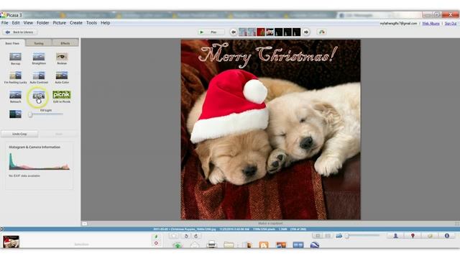This screenshot has height=259, width=460.
Task: Click the Email envelope icon
Action: click(x=195, y=245)
